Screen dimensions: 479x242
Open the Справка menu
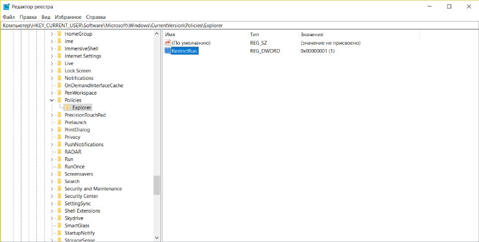(95, 17)
